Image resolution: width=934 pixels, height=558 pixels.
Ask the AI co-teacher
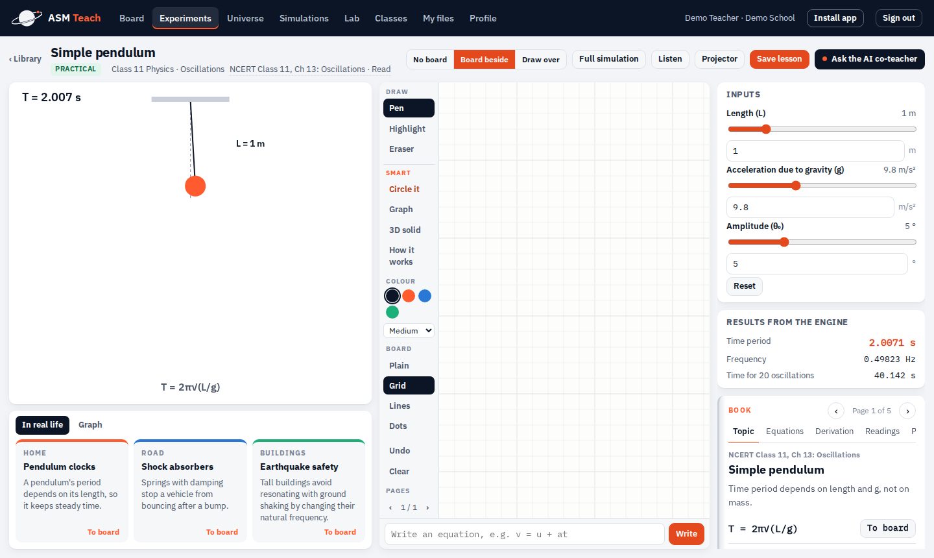(x=870, y=59)
